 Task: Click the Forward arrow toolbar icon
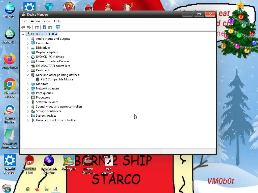coord(29,27)
